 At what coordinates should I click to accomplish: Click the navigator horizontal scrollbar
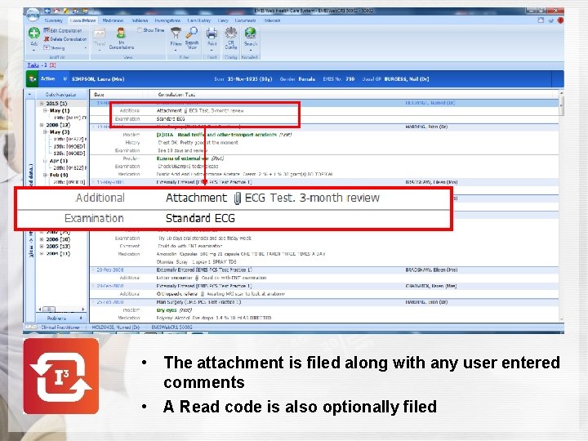click(x=61, y=309)
